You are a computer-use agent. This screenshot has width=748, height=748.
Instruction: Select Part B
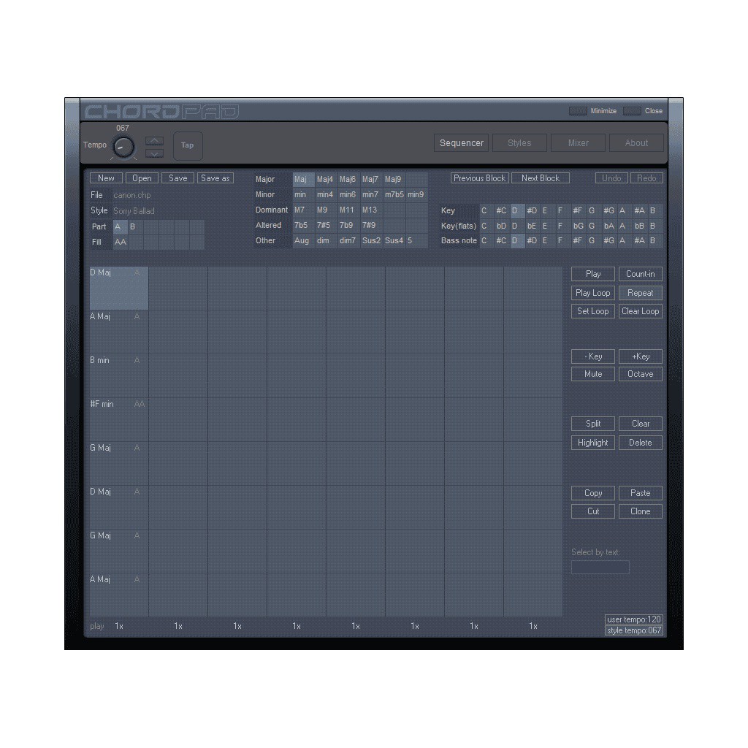pyautogui.click(x=135, y=226)
